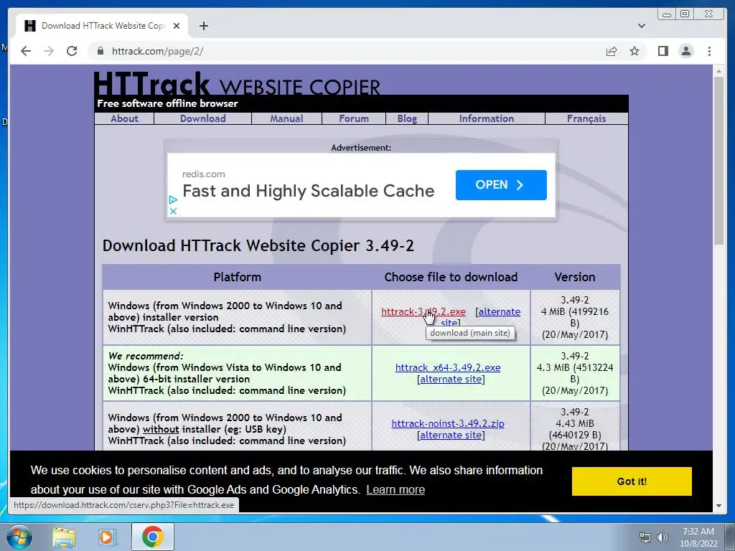Click the Platform column header
Viewport: 735px width, 551px height.
point(237,277)
